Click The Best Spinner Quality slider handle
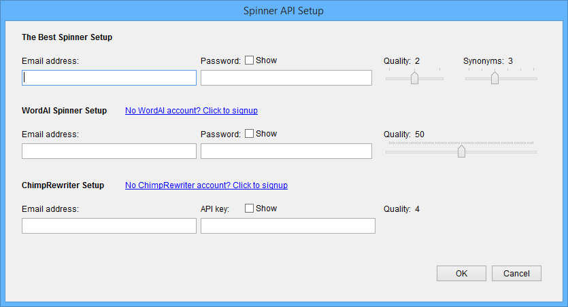 click(414, 79)
